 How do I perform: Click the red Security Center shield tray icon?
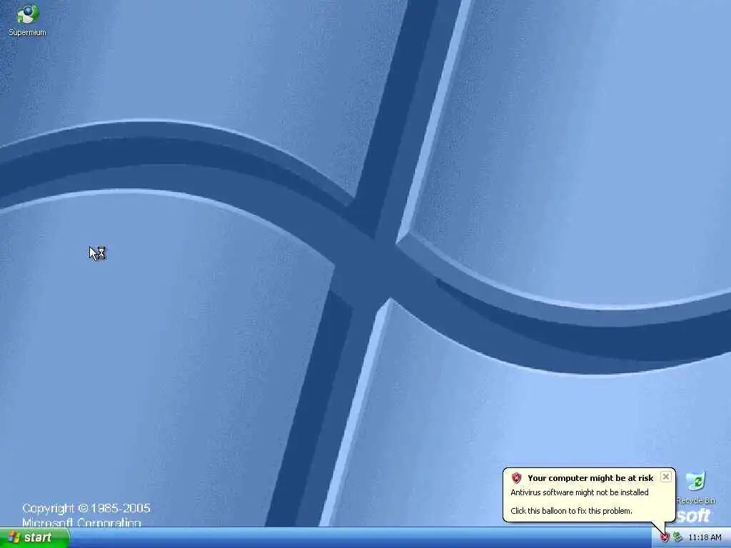pos(665,538)
